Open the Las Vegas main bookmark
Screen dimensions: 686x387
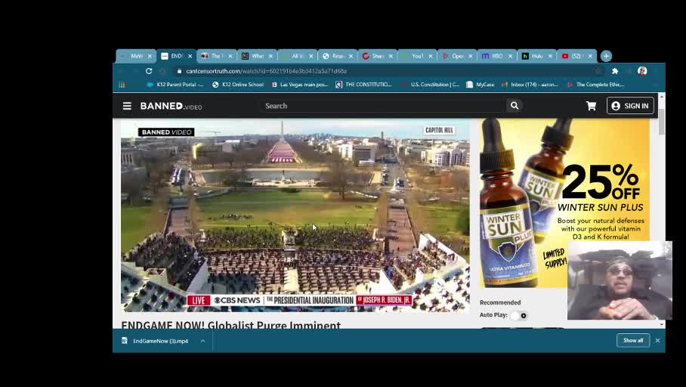pyautogui.click(x=300, y=85)
